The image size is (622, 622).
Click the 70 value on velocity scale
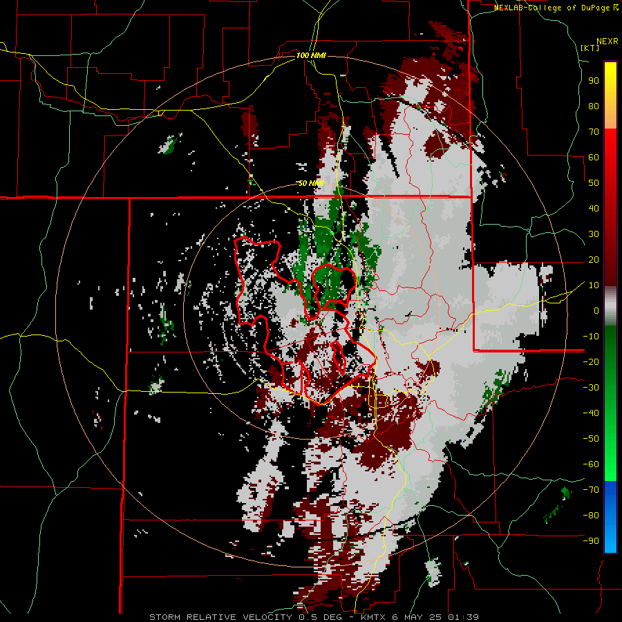coord(594,132)
